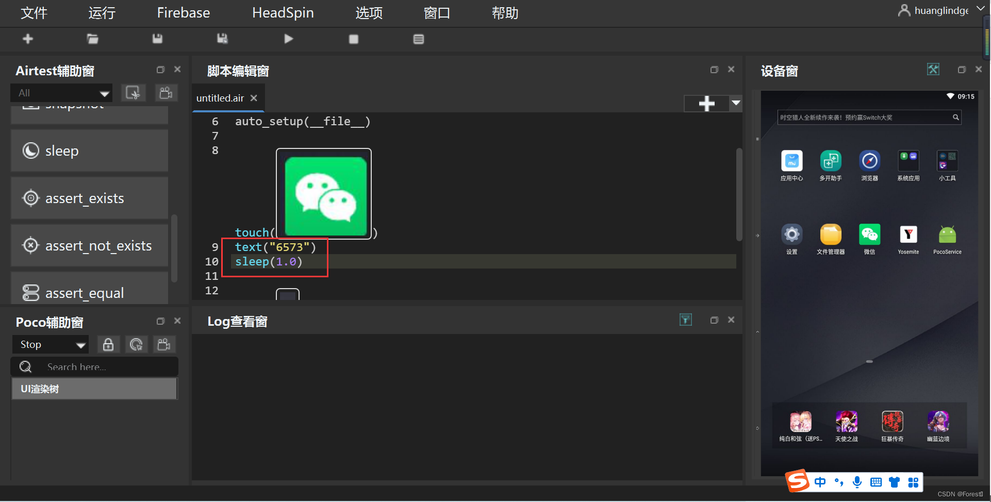Click the Log viewer filter icon
This screenshot has width=991, height=502.
pos(686,320)
